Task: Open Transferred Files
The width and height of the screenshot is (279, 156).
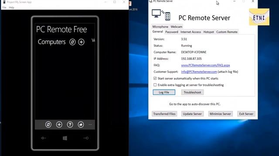Action: coord(164,114)
